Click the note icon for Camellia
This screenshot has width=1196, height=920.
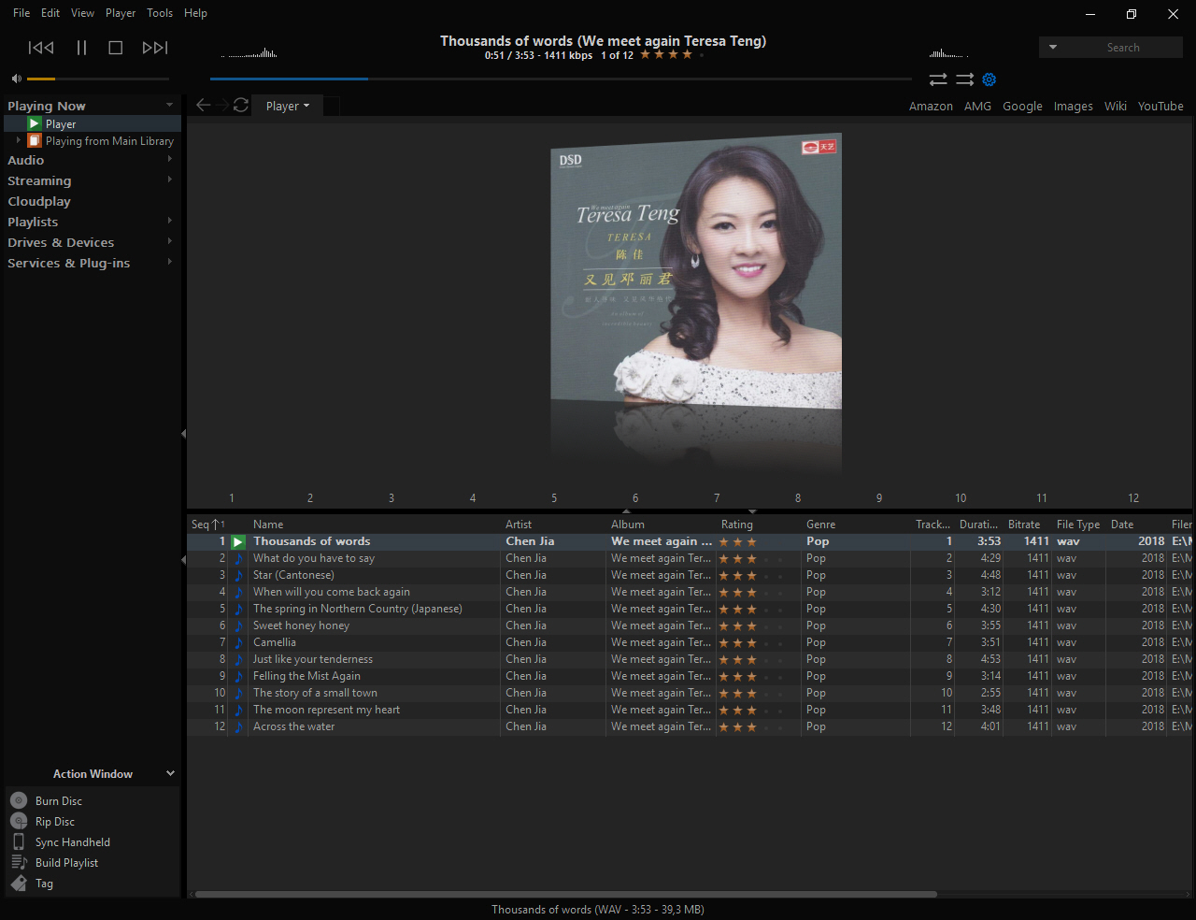tap(238, 642)
